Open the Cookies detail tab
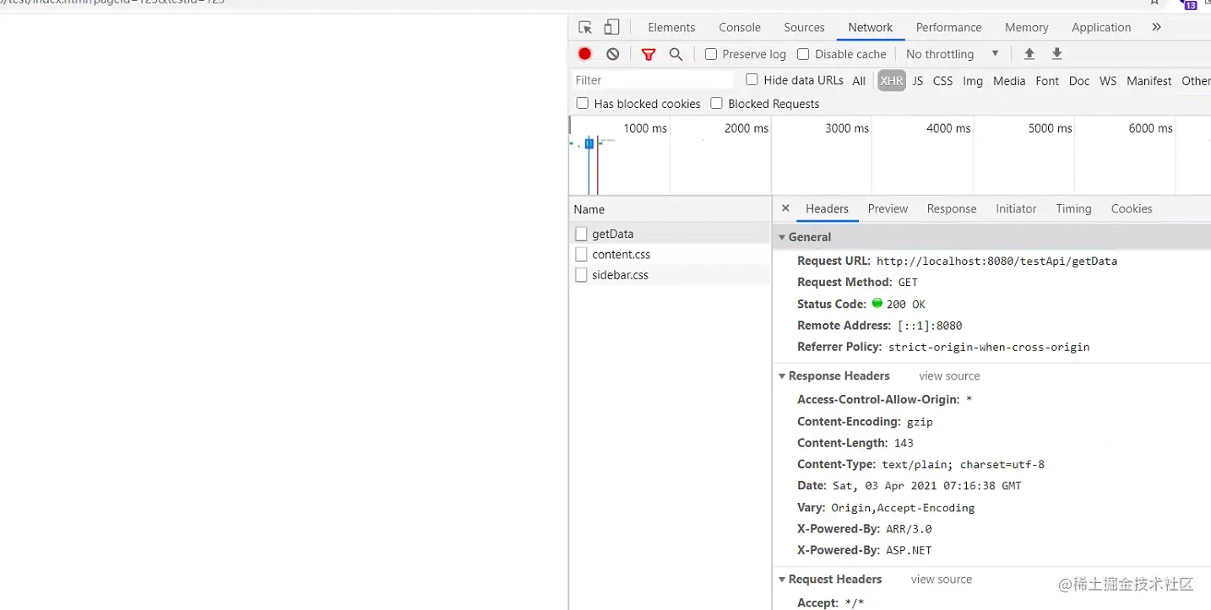 [x=1132, y=208]
